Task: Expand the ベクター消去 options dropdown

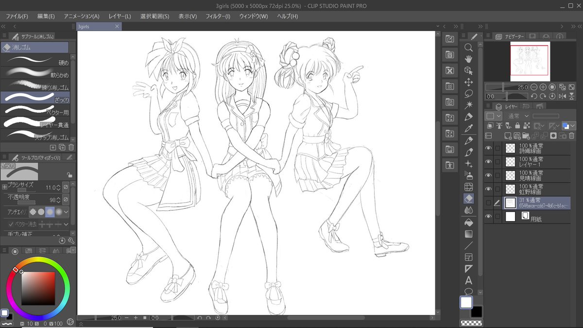Action: [66, 224]
